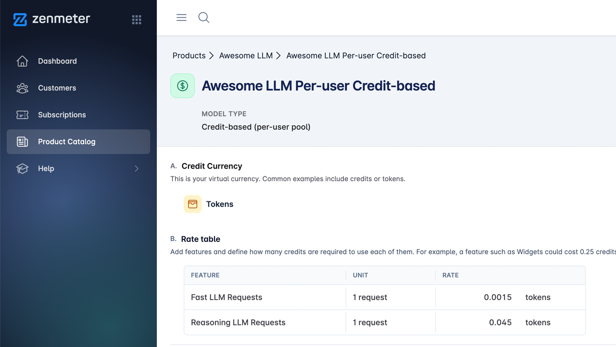Expand the Help menu chevron
This screenshot has width=616, height=347.
[137, 169]
